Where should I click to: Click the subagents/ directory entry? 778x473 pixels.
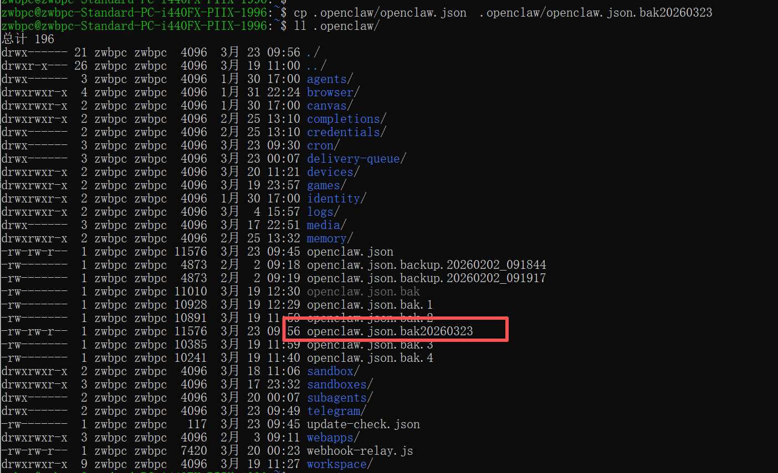pos(339,398)
